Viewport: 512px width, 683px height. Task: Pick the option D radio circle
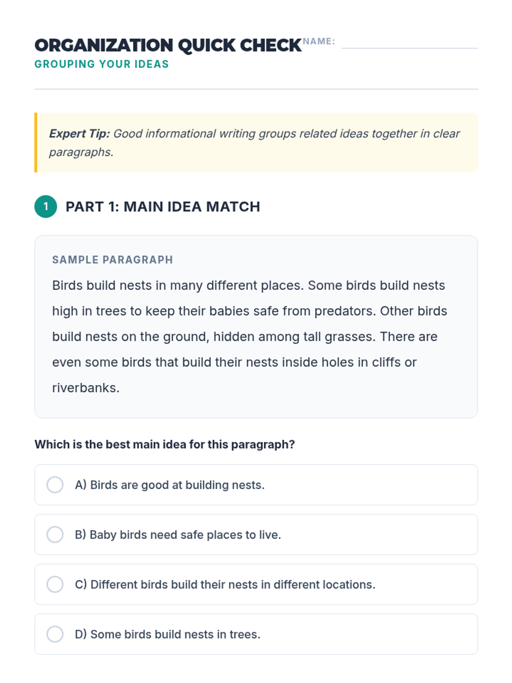click(55, 634)
